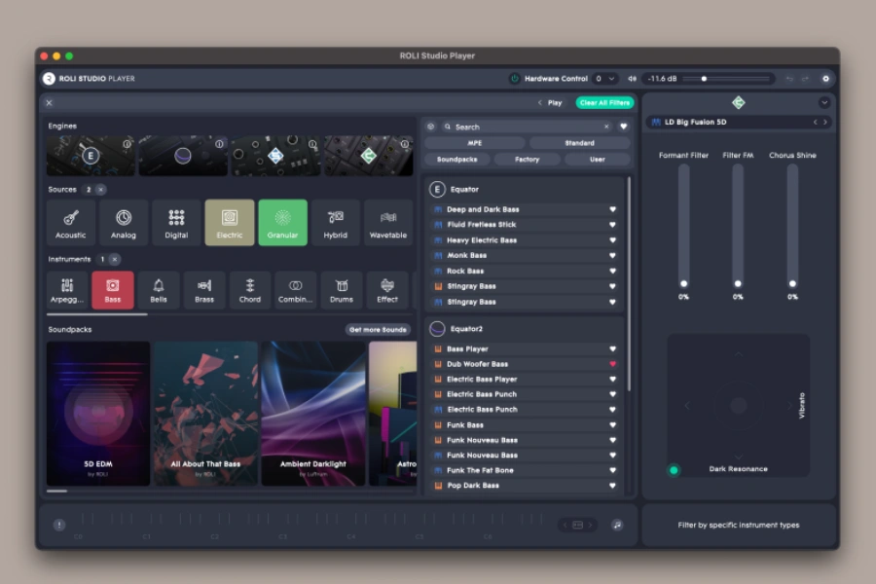Click the green engine logo above preset name

pyautogui.click(x=739, y=102)
